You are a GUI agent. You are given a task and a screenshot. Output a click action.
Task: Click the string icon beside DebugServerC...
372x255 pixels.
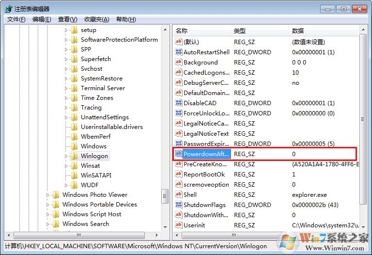point(178,82)
